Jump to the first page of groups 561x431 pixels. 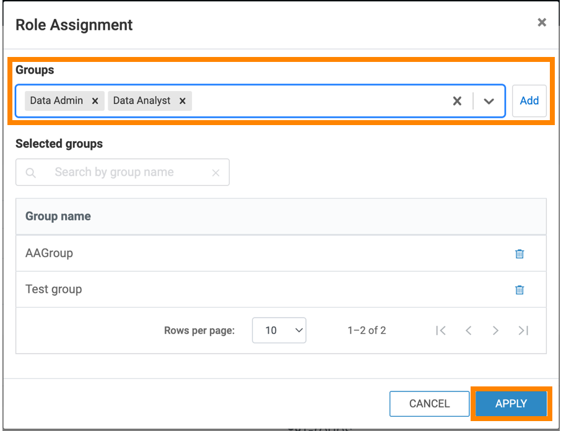[x=441, y=330]
